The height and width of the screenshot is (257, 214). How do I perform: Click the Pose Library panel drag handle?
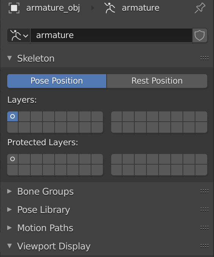[x=205, y=209]
